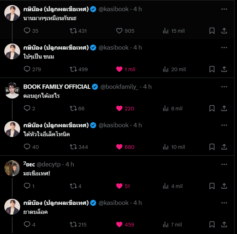The width and height of the screenshot is (237, 234).
Task: Open BOOK FAMILY OFFICIAL profile picture
Action: pos(12,91)
